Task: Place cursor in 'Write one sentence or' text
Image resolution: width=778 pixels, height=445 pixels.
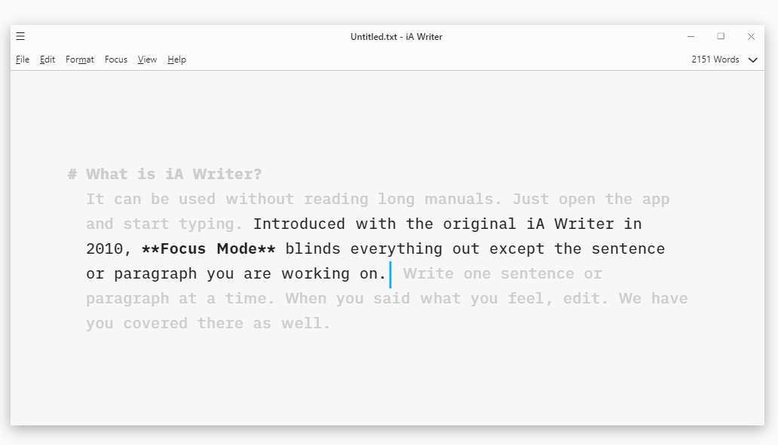Action: click(502, 274)
